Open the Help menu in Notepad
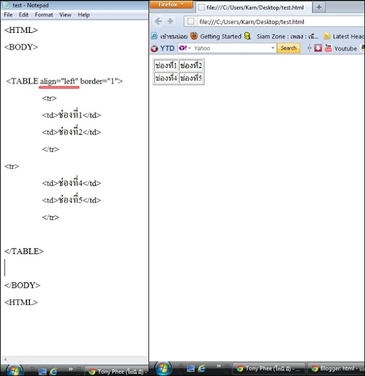This screenshot has height=376, width=365. (x=83, y=15)
